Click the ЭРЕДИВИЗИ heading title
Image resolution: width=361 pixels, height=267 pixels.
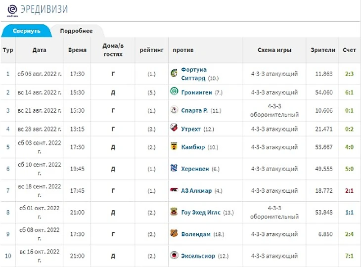(44, 9)
